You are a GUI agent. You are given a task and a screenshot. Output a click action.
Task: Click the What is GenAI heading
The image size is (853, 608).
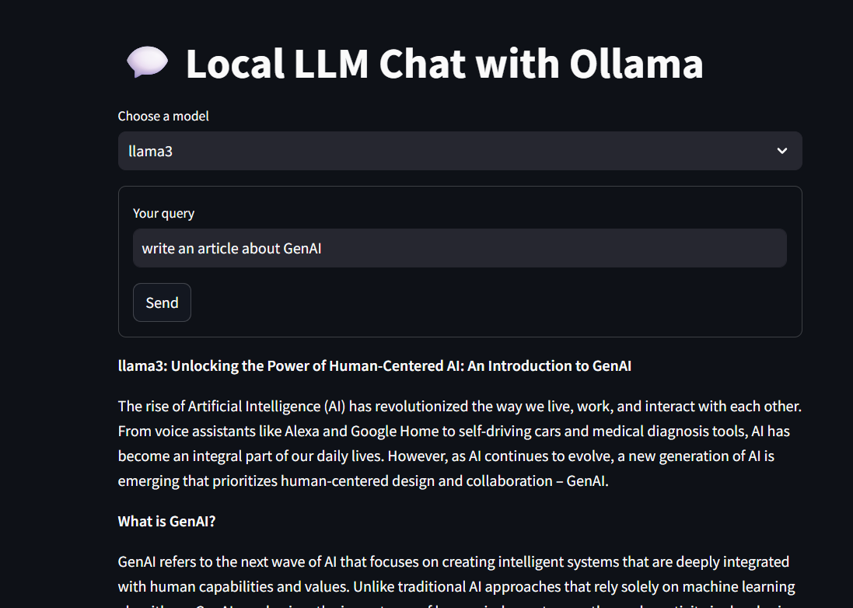pyautogui.click(x=166, y=521)
